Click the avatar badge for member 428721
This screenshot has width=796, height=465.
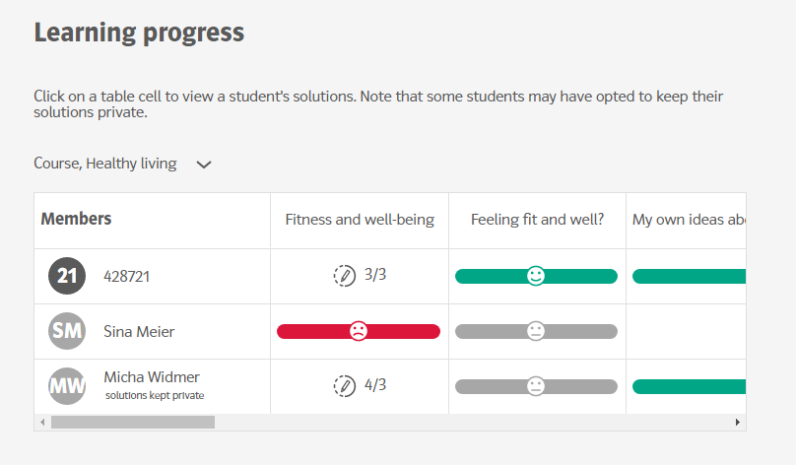(x=67, y=276)
